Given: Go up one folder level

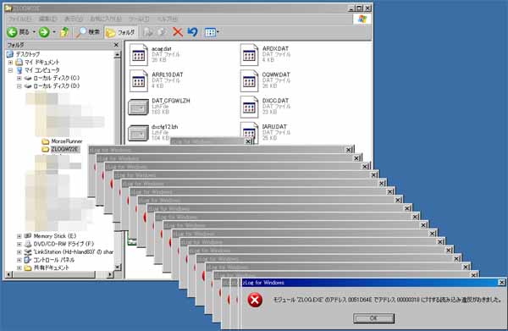Looking at the screenshot, I should click(x=64, y=32).
